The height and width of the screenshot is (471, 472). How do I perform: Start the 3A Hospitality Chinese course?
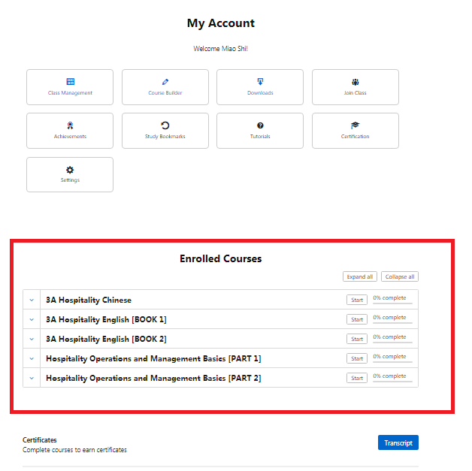(357, 300)
